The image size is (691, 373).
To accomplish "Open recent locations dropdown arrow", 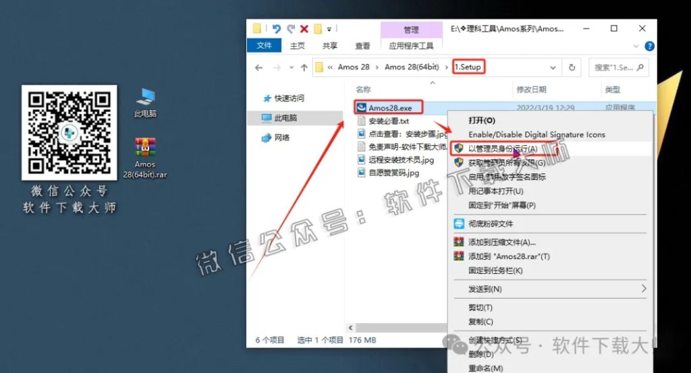I will click(292, 67).
